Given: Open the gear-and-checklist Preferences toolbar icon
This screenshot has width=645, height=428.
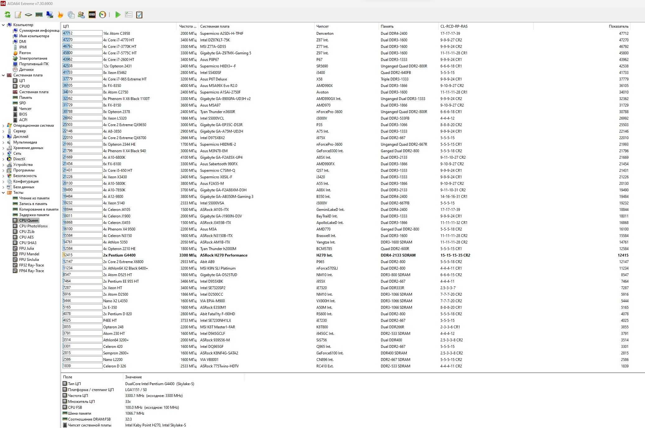Looking at the screenshot, I should point(71,15).
